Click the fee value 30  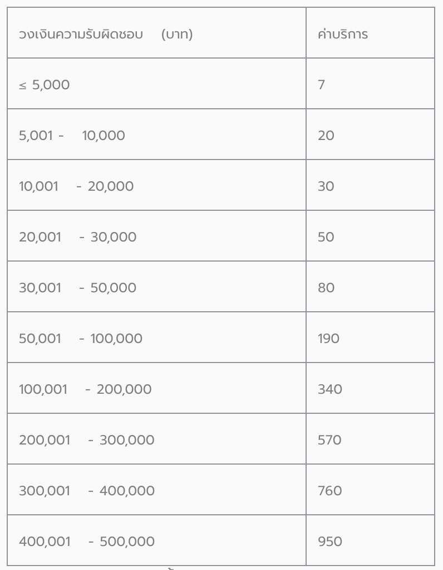pyautogui.click(x=326, y=186)
